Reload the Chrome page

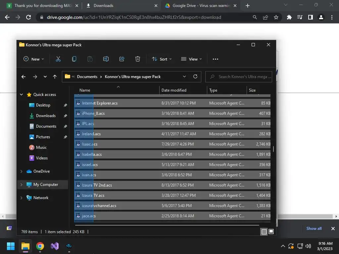tap(28, 17)
